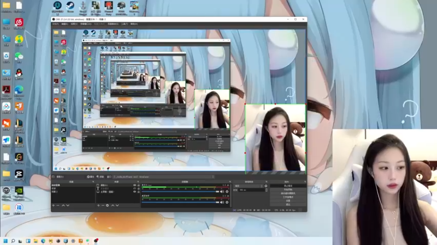Lock the text source
This screenshot has width=437, height=245.
pyautogui.click(x=139, y=188)
